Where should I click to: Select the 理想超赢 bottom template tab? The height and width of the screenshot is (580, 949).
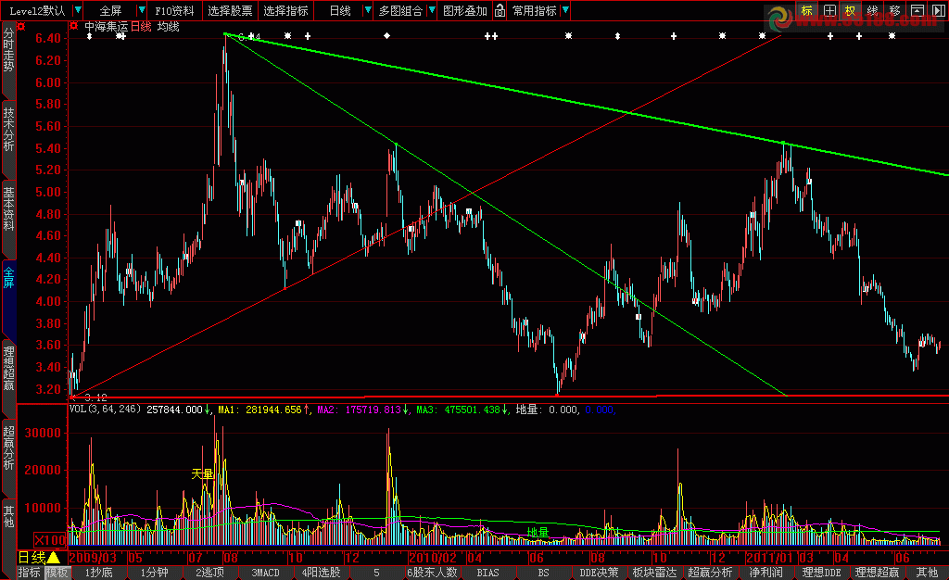click(x=877, y=573)
